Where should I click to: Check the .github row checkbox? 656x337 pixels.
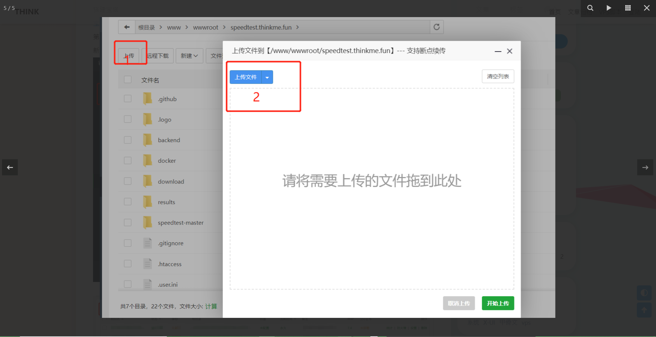[128, 99]
